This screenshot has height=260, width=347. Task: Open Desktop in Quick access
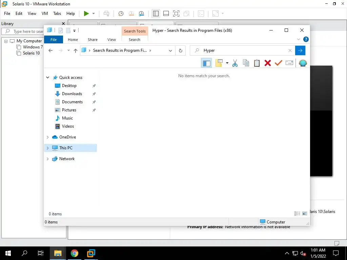pyautogui.click(x=69, y=86)
